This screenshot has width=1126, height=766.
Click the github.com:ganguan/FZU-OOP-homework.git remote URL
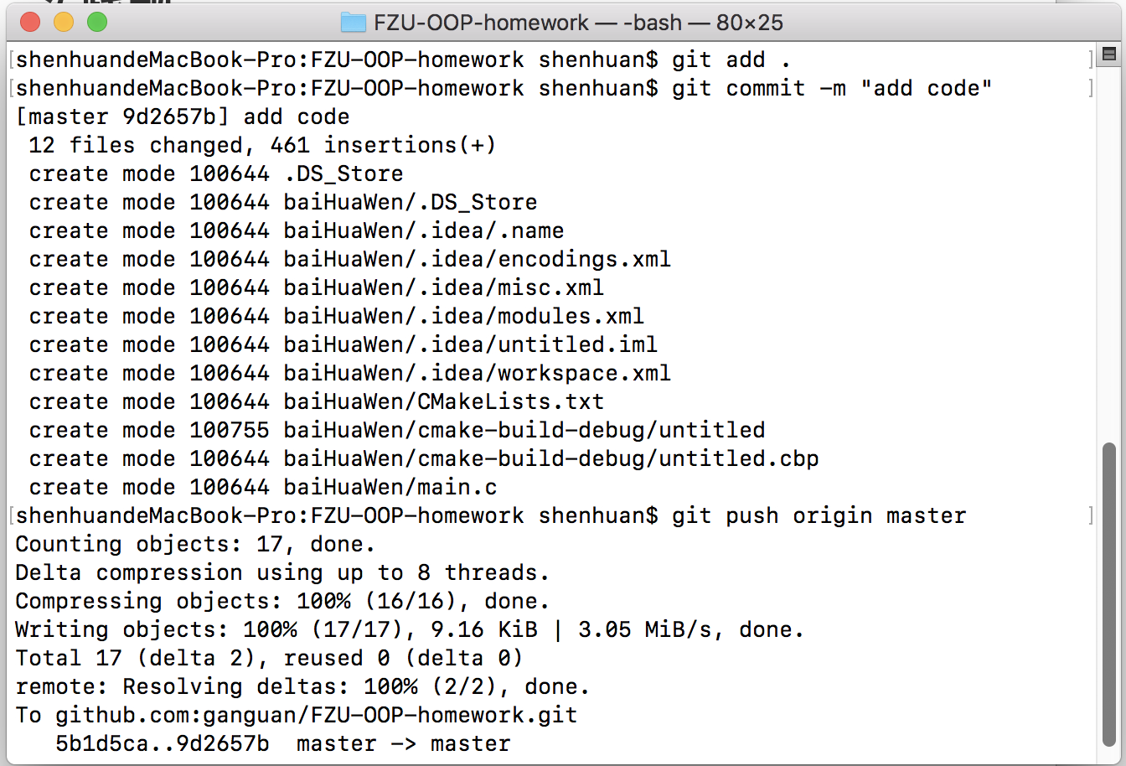(x=316, y=716)
